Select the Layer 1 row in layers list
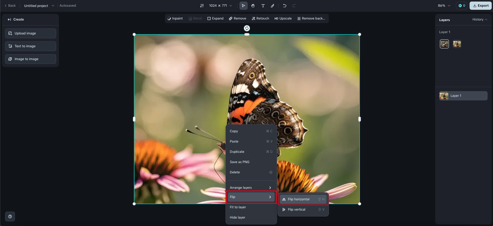493x226 pixels. [463, 96]
